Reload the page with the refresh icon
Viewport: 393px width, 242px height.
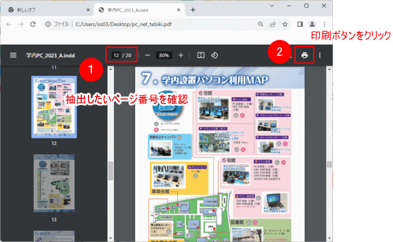(33, 24)
